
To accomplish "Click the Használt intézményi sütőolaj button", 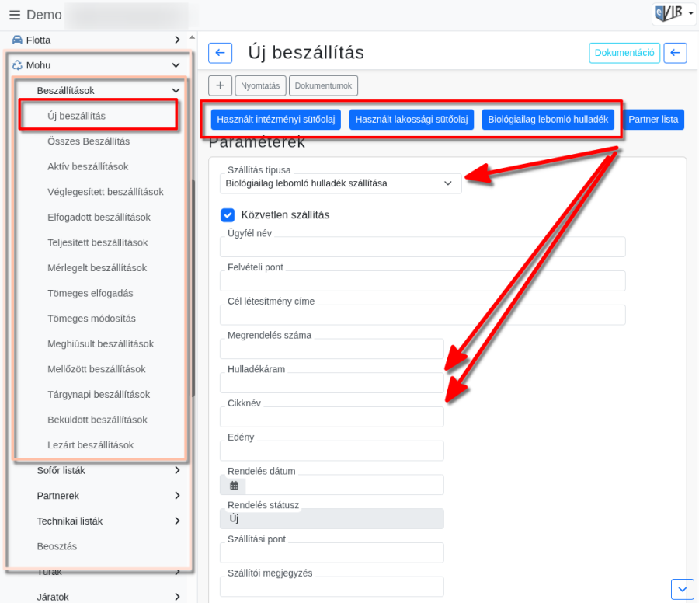I will tap(276, 120).
